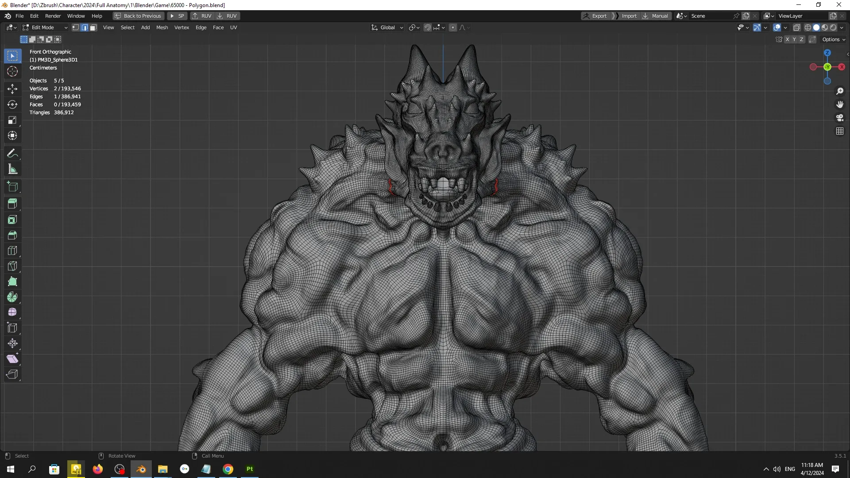
Task: Open the Window menu
Action: 76,16
